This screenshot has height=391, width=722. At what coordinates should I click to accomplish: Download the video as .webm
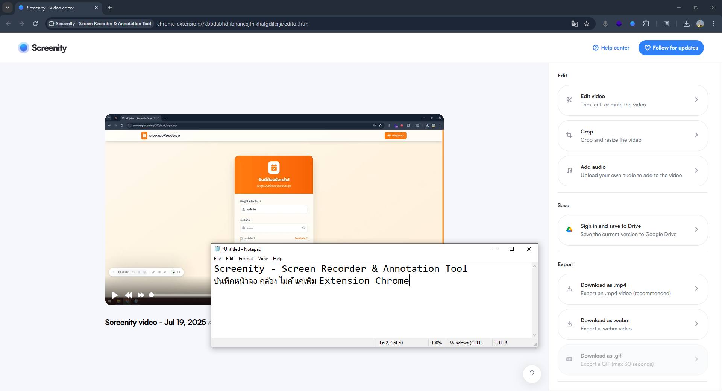point(633,324)
